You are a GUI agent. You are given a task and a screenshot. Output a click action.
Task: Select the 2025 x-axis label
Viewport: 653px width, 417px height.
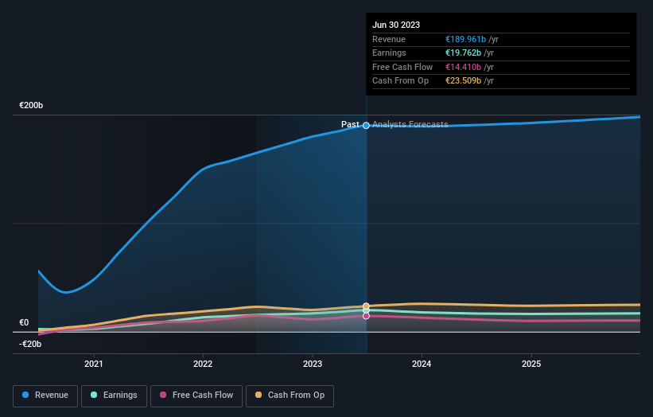(x=531, y=364)
